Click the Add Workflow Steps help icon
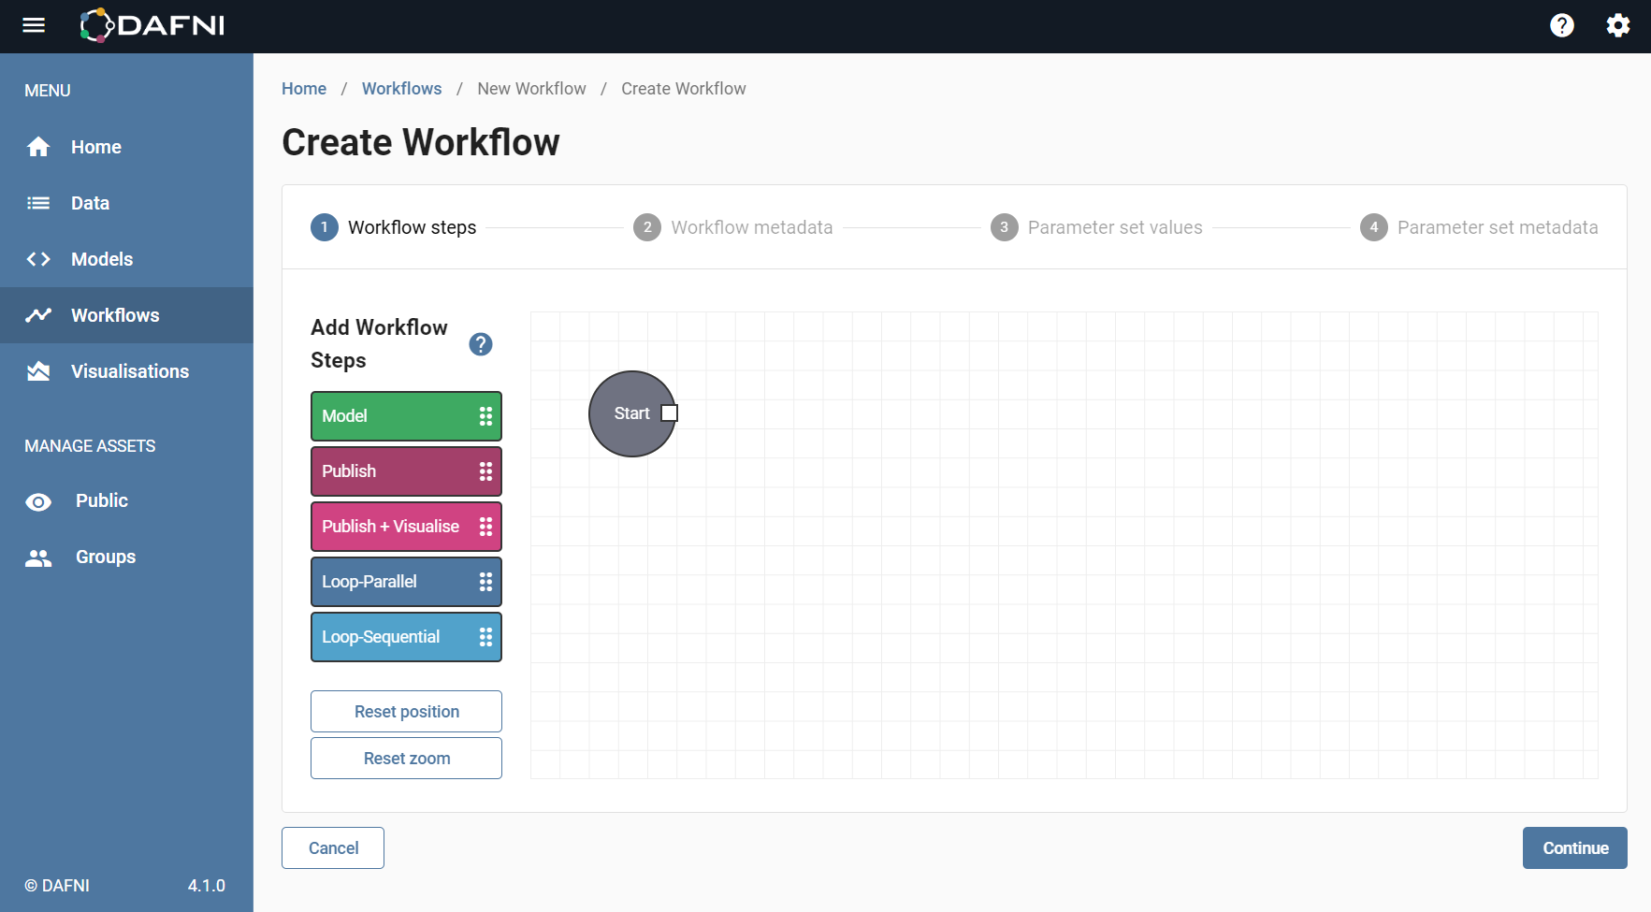Image resolution: width=1651 pixels, height=912 pixels. click(481, 344)
